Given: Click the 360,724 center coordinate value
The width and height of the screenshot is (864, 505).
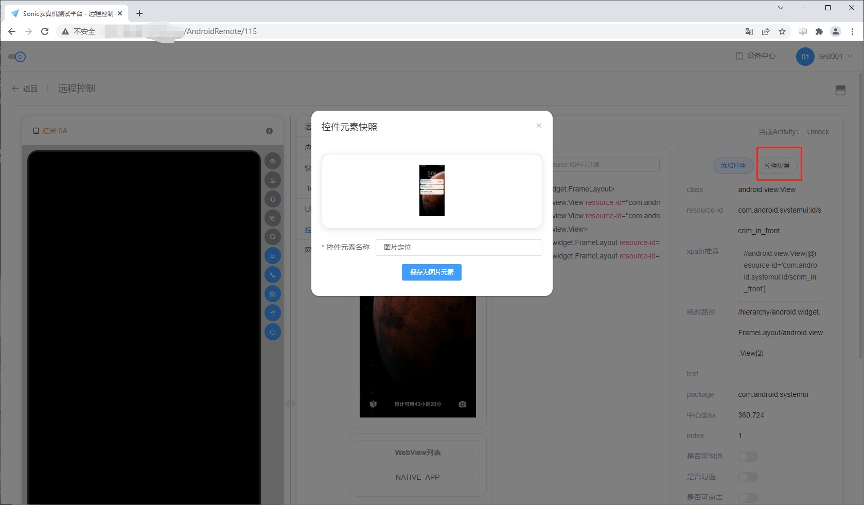Looking at the screenshot, I should pyautogui.click(x=751, y=415).
